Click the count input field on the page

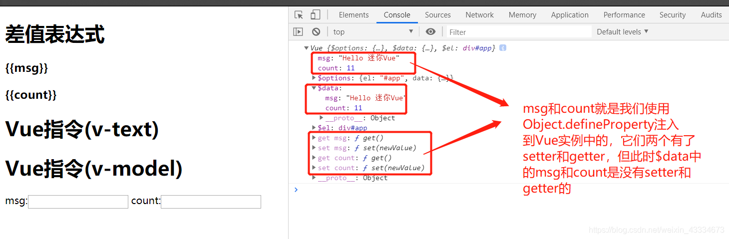tap(211, 202)
